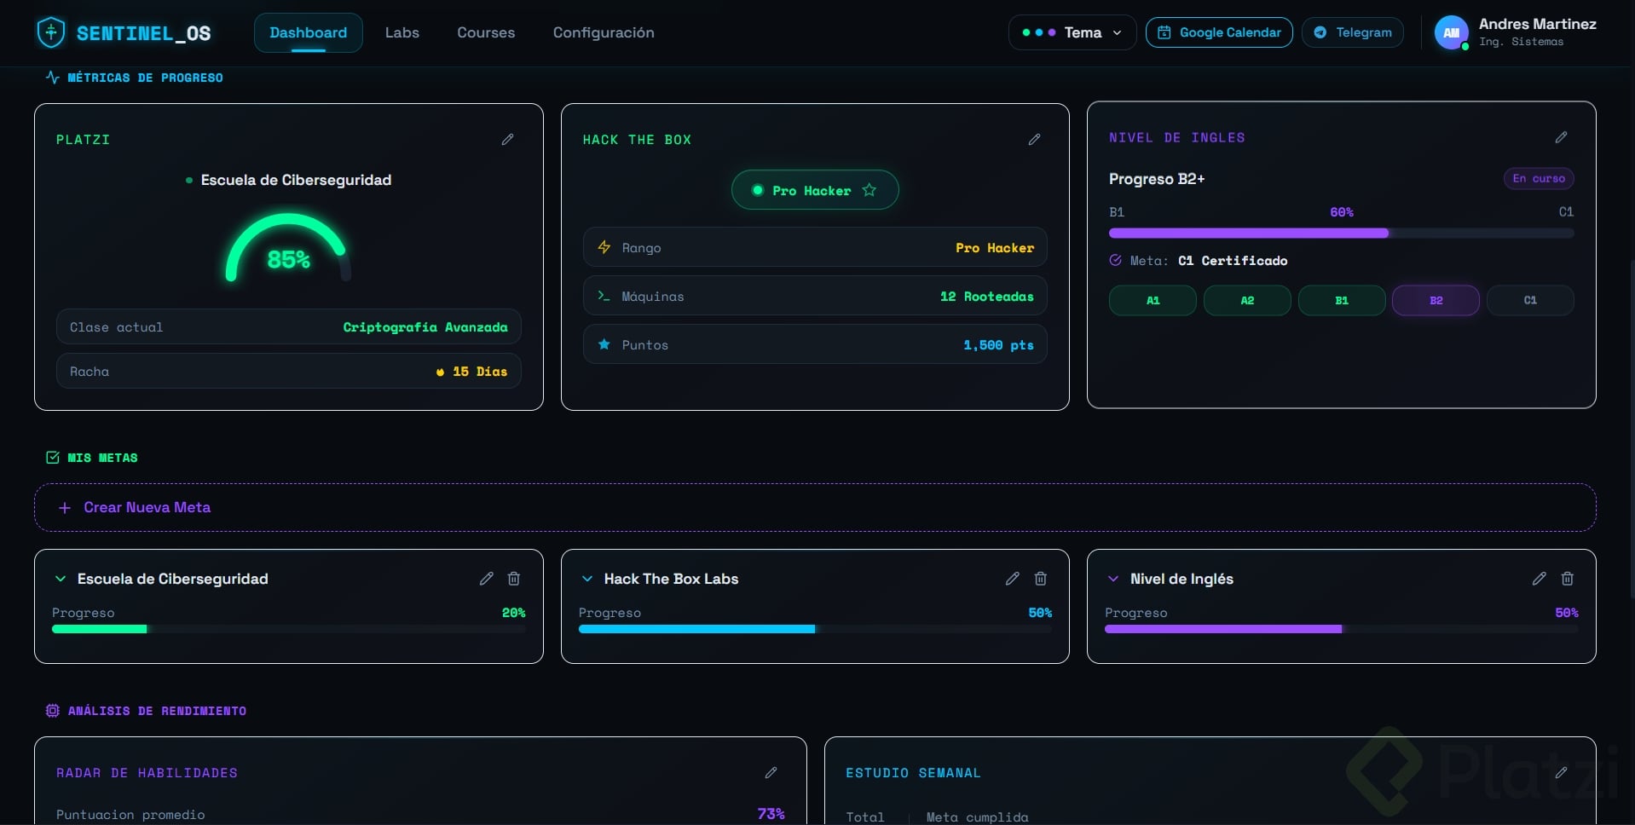Viewport: 1635px width, 825px height.
Task: Click the '20%' goal progress value
Action: pos(514,613)
